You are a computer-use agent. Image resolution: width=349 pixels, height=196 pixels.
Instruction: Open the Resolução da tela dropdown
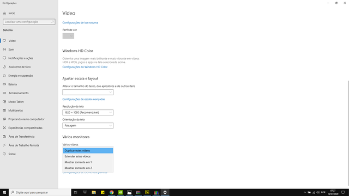[88, 113]
